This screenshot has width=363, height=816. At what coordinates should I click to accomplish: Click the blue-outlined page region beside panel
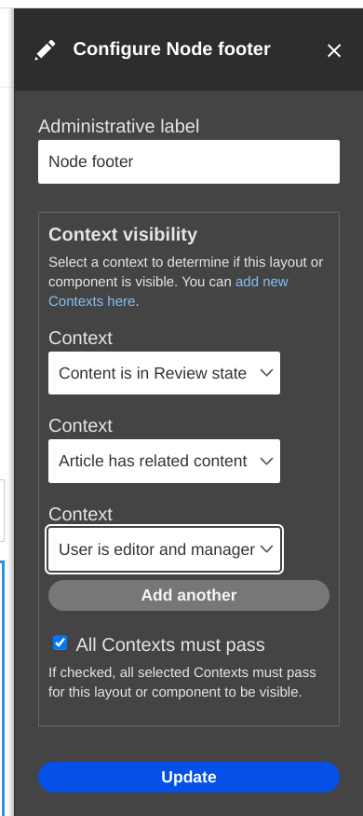2,687
